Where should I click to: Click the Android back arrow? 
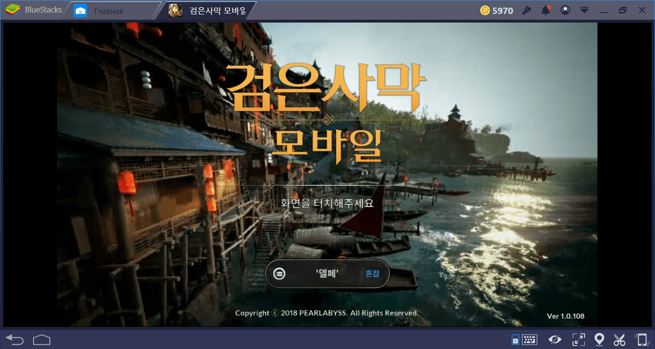coord(15,340)
